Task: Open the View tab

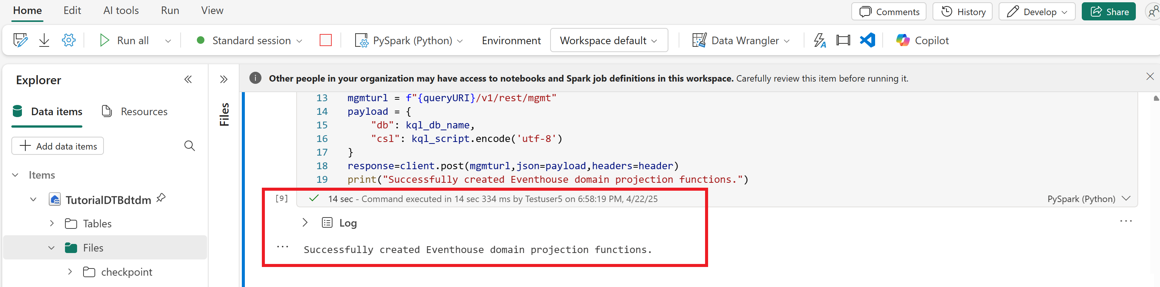Action: click(212, 10)
